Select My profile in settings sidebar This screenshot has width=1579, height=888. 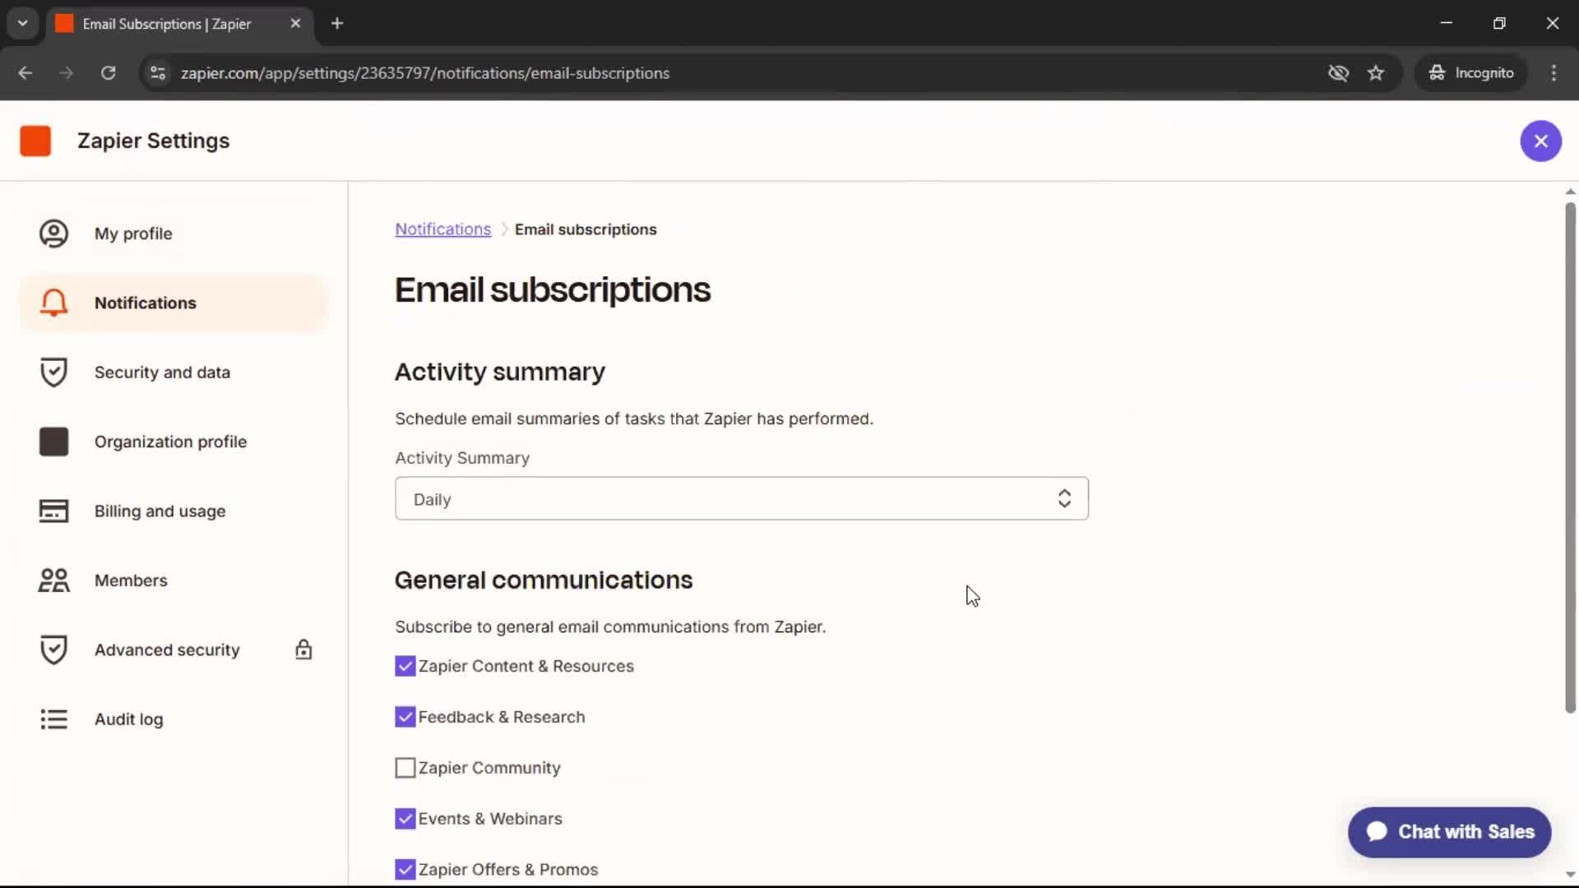[x=174, y=234]
